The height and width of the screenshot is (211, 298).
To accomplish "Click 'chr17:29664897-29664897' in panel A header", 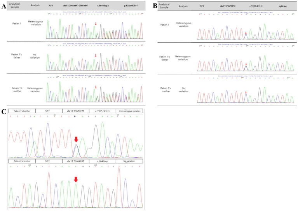I will click(x=75, y=6).
